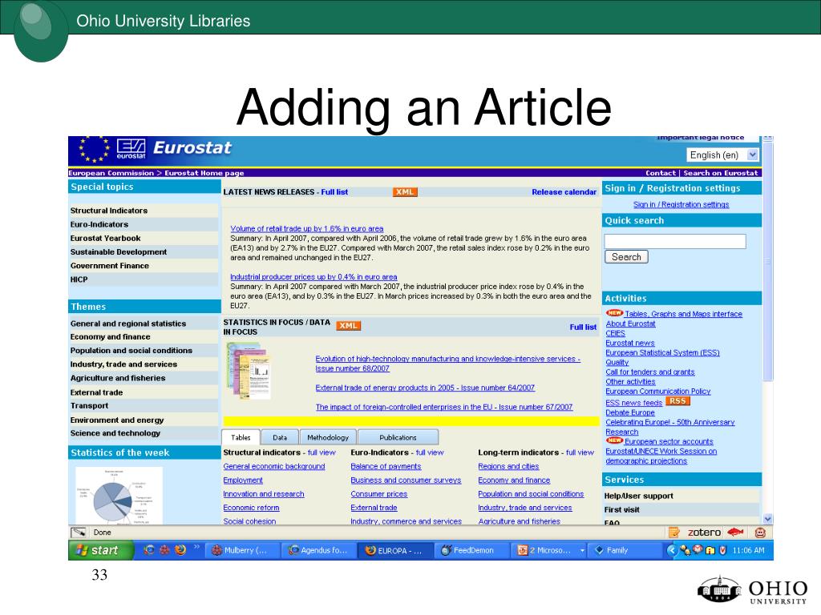Click the face icon at status bar end
The height and width of the screenshot is (615, 821).
coord(760,533)
